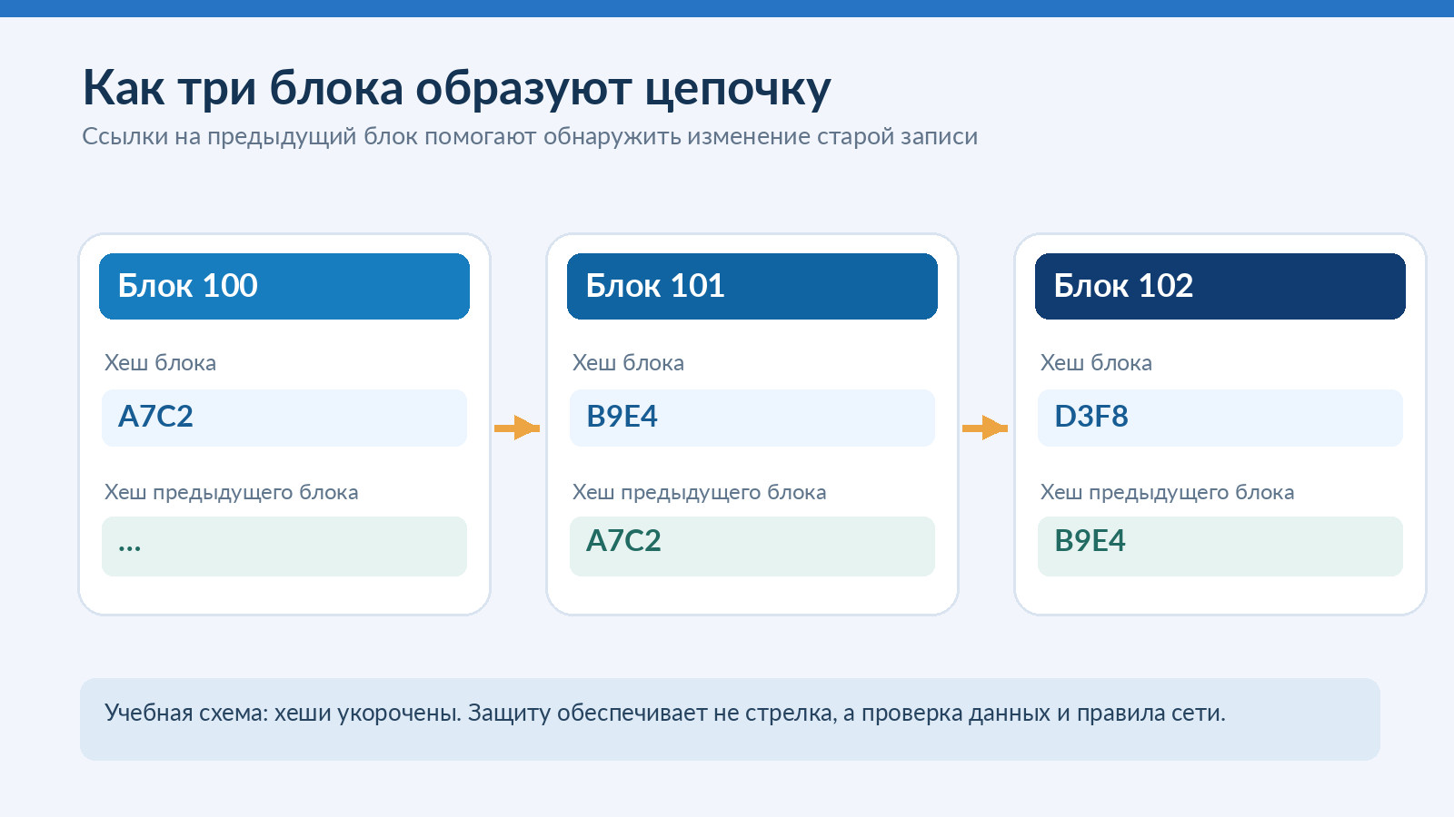Click the slide title Как три блока образуют цепочку

(x=456, y=89)
